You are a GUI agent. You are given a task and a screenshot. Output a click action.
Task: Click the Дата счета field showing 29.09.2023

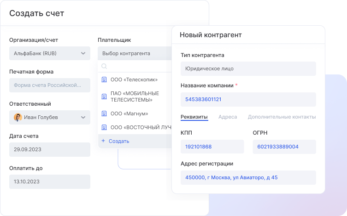[49, 149]
